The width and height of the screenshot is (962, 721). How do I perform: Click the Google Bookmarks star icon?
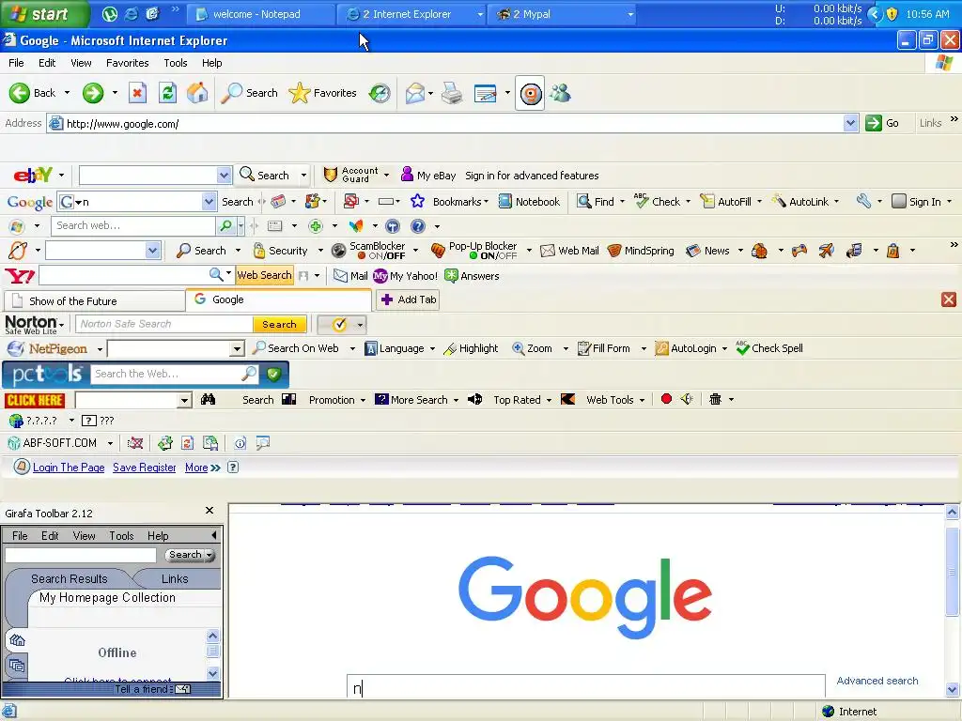tap(418, 201)
